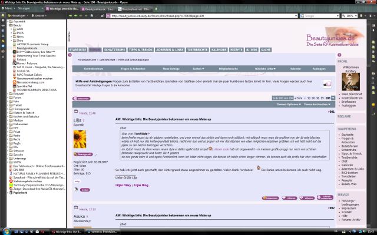
Task: Click the Boniface profile avatar in the sidebar
Action: tap(350, 80)
